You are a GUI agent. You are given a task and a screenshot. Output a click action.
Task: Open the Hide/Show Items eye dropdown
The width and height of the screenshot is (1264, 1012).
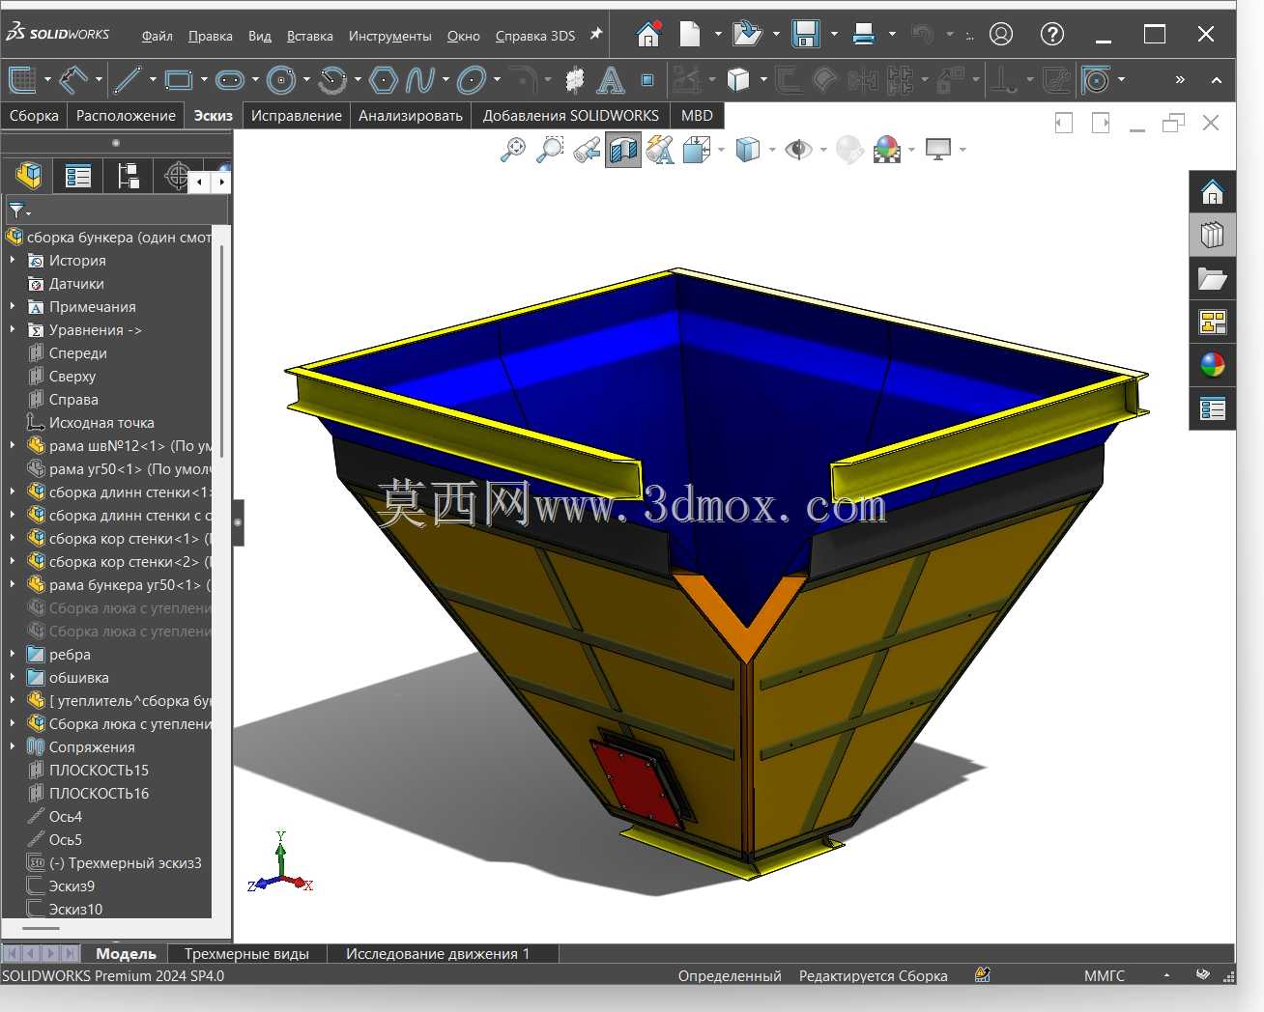point(823,150)
